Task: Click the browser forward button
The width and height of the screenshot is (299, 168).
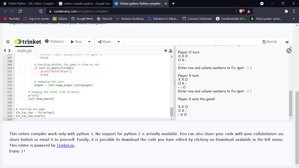Action: [x=13, y=11]
